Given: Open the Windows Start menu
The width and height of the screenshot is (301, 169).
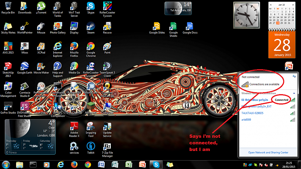Looking at the screenshot, I should coord(6,165).
